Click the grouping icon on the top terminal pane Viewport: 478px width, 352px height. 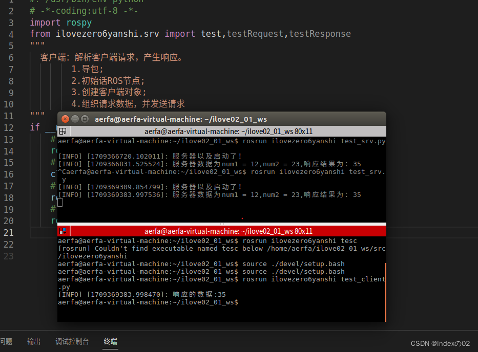click(63, 131)
